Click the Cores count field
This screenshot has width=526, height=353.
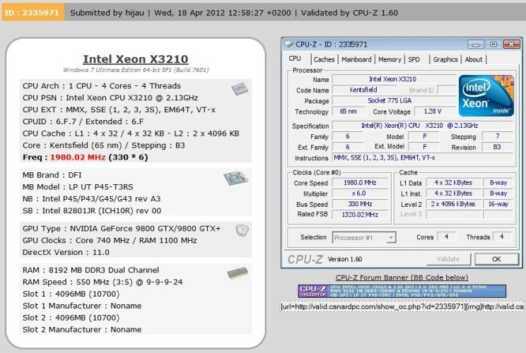(447, 237)
